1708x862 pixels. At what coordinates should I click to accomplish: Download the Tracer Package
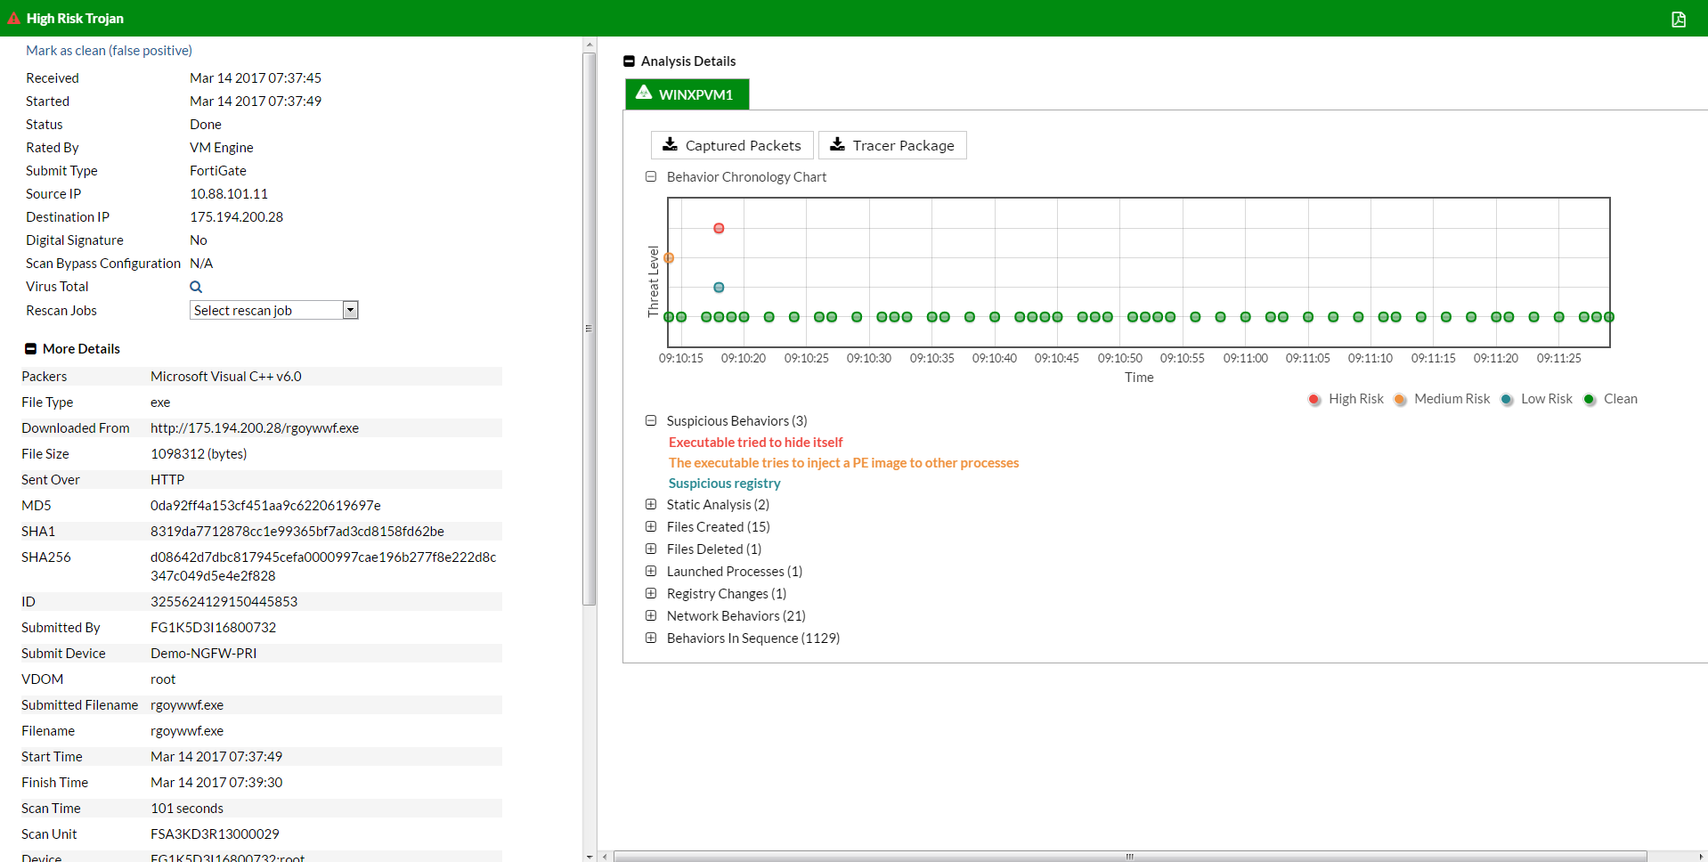pos(892,145)
